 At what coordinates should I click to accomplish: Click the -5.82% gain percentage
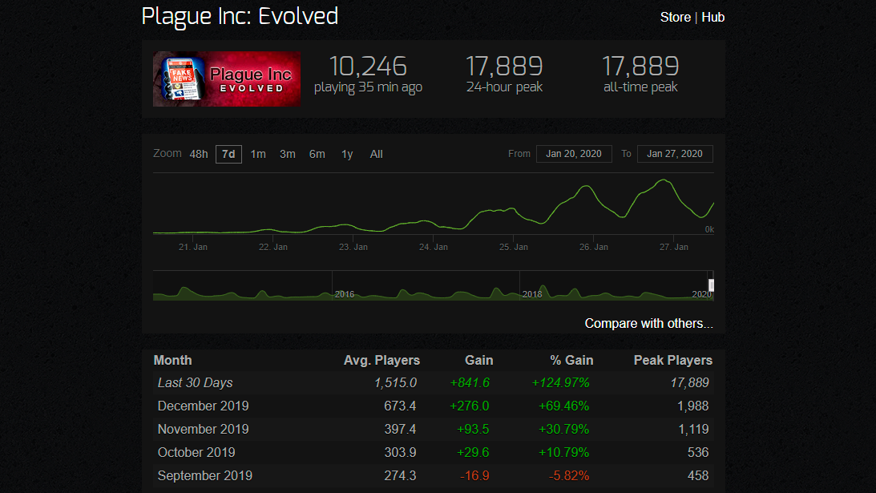point(569,475)
